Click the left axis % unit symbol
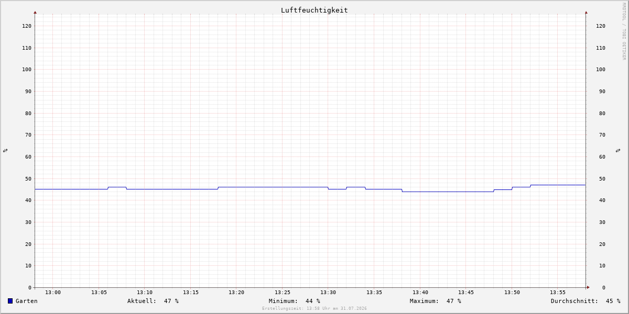The image size is (629, 314). [5, 150]
